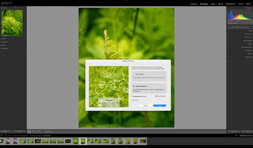Enable the Soft Proofing checkbox
Viewport: 253px width, 148px height.
click(x=44, y=132)
